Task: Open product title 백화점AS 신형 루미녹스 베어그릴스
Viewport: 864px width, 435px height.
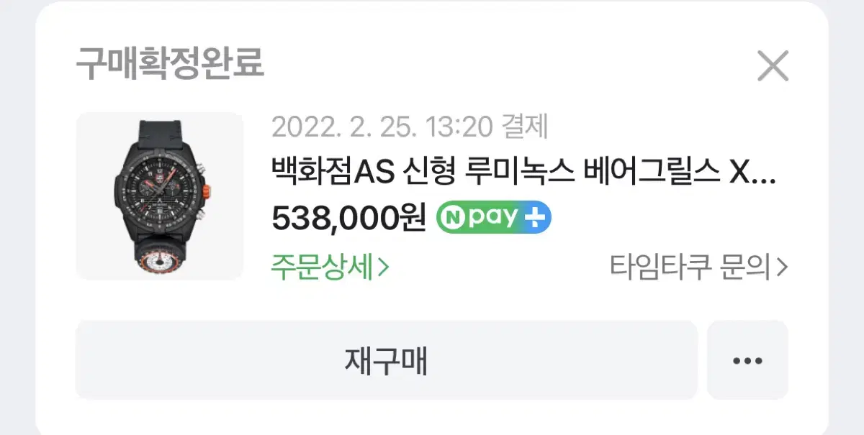Action: [x=523, y=173]
